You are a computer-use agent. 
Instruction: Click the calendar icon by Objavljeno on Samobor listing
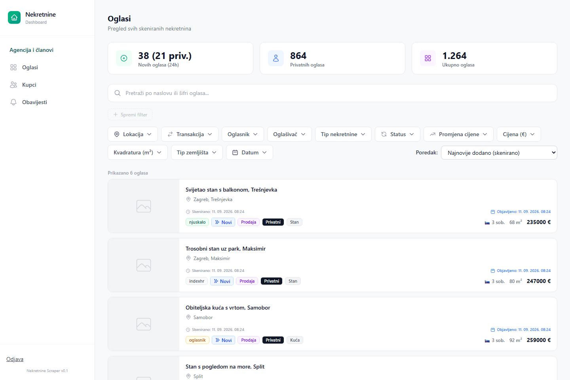click(493, 330)
